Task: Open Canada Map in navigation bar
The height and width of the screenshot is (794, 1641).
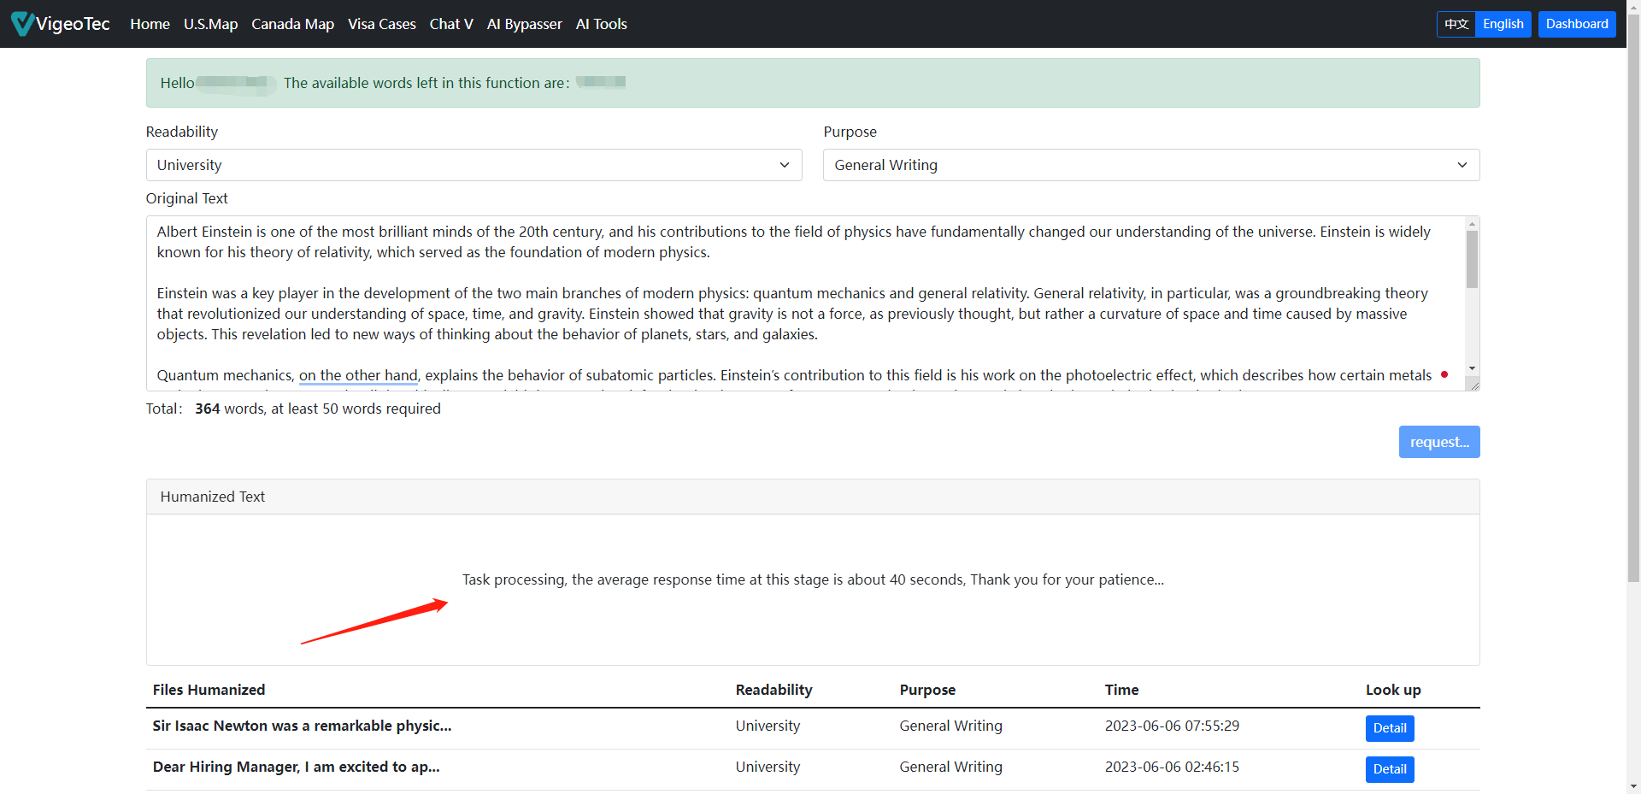Action: pos(292,24)
